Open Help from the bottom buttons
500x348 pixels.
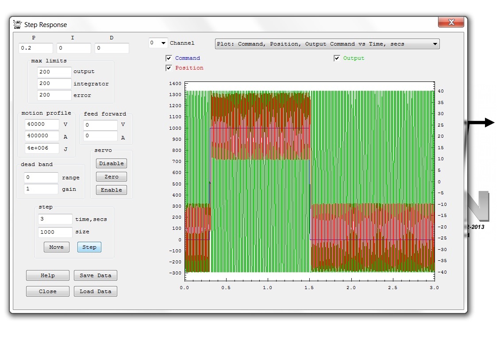[48, 275]
